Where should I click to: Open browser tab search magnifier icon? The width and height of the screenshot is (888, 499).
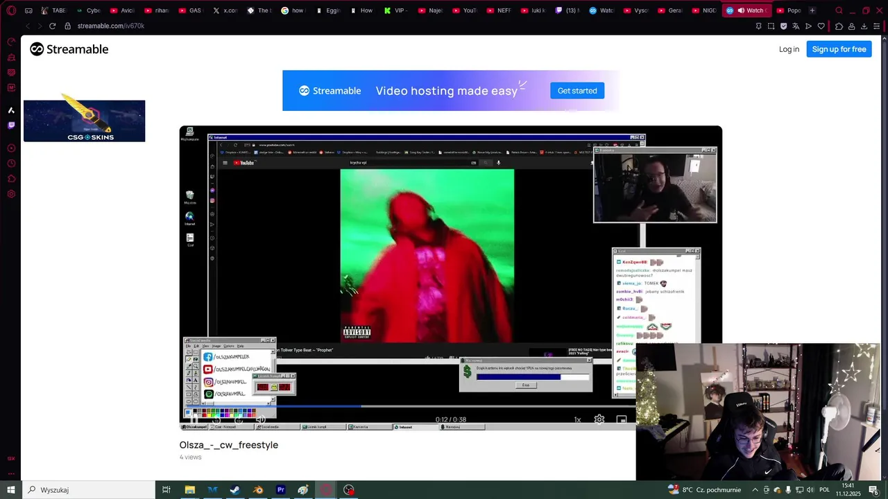coord(839,10)
